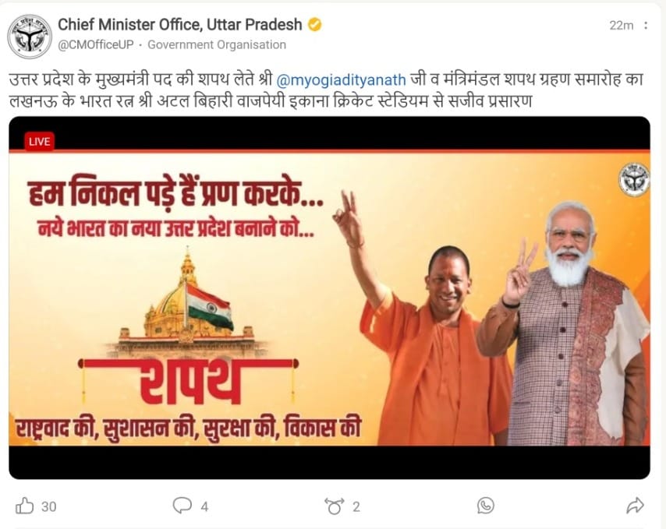This screenshot has height=529, width=666.
Task: Tap the 22m post timestamp
Action: [621, 26]
